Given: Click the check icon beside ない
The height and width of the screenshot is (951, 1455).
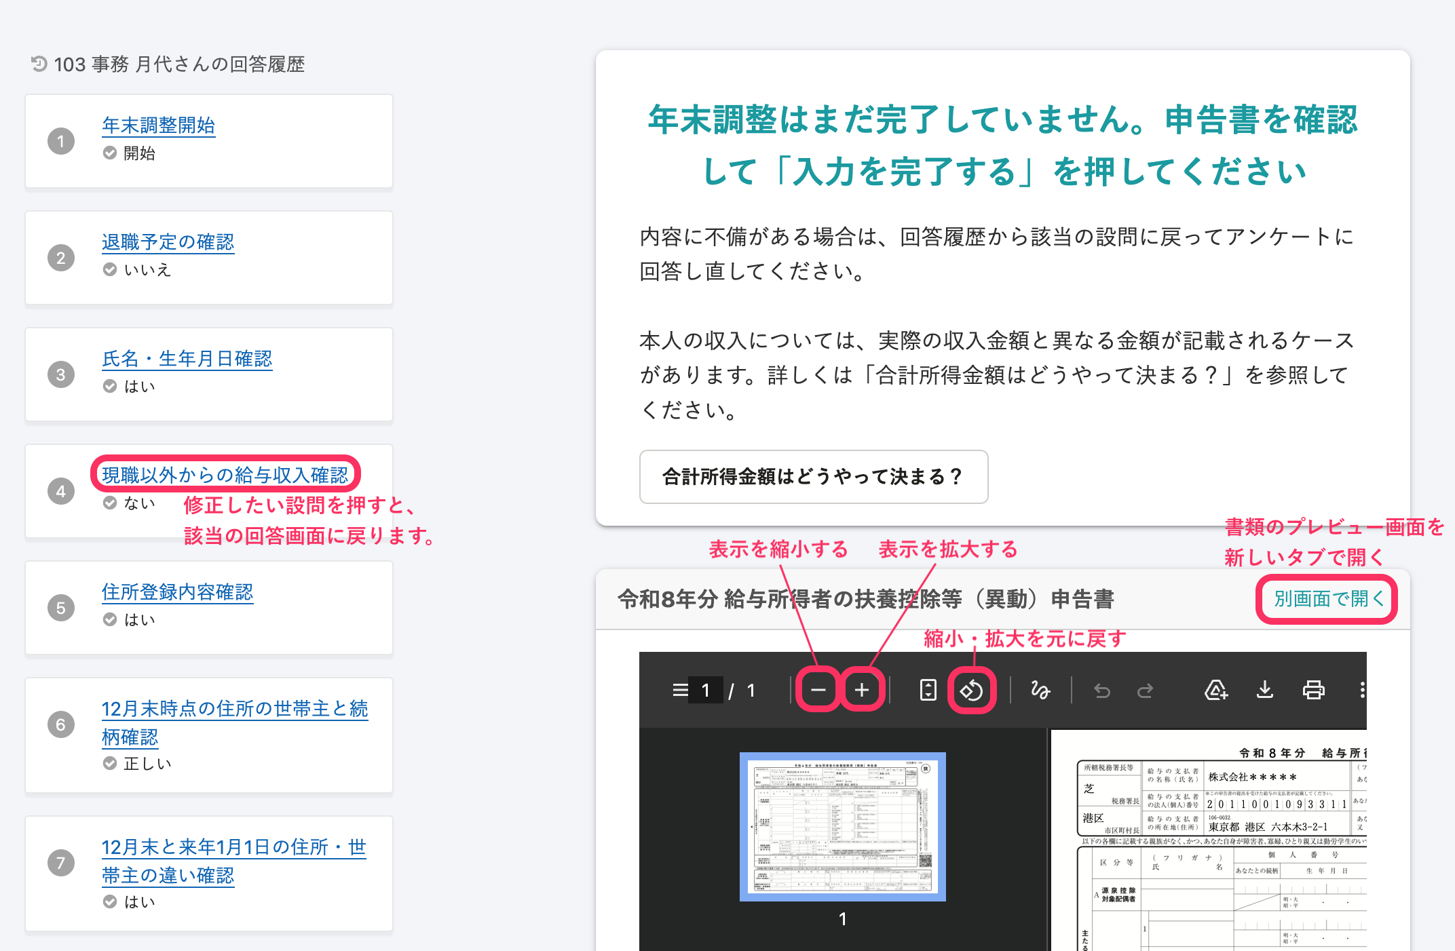Looking at the screenshot, I should [110, 503].
